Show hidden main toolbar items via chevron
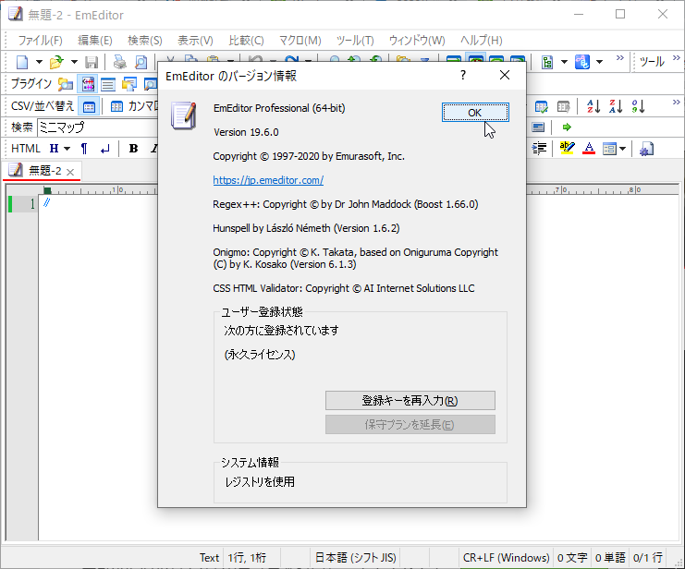The height and width of the screenshot is (569, 685). pos(620,58)
